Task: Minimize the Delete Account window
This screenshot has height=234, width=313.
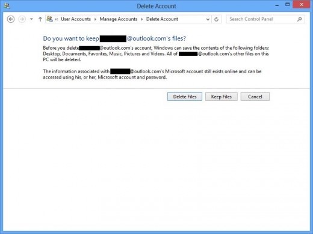Action: pyautogui.click(x=277, y=5)
